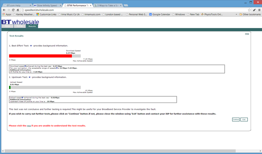
Task: Open the FAQ link in the red notice
Action: tap(29, 126)
